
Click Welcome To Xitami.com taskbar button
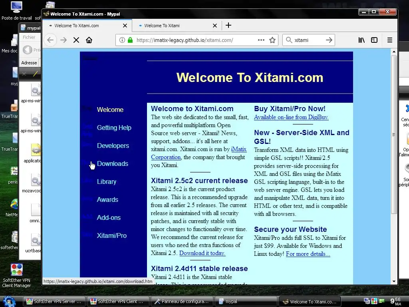[310, 301]
